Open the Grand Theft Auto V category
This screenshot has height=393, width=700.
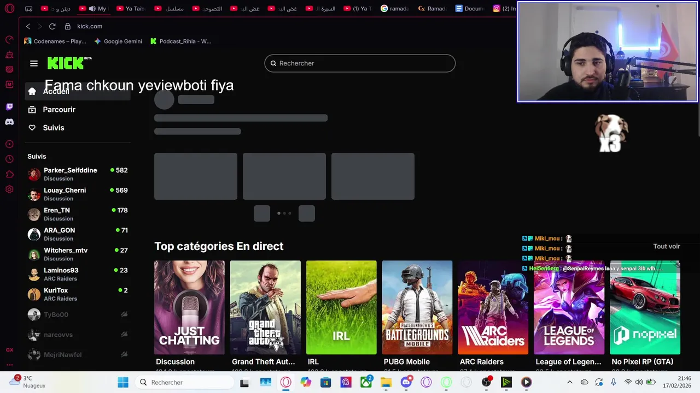point(265,307)
